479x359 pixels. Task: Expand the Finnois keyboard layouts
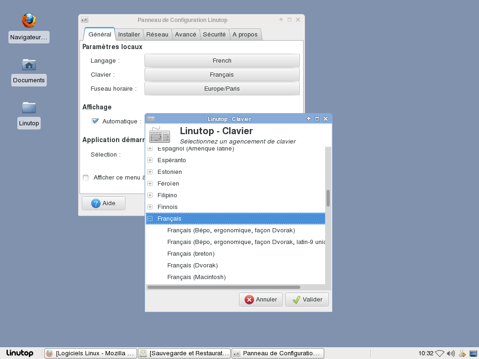tap(150, 207)
